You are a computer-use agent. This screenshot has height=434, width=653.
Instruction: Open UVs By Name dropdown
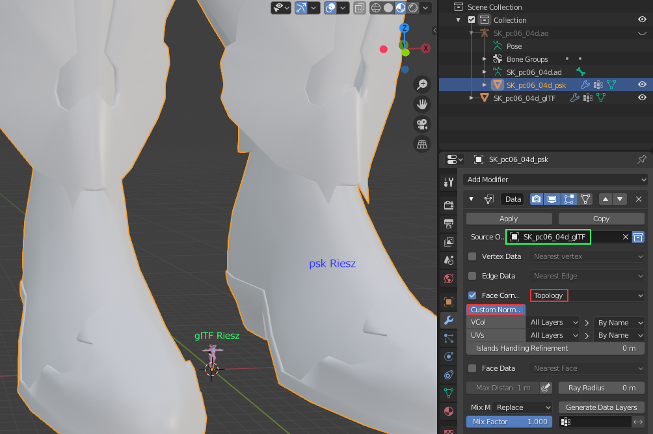tap(619, 335)
